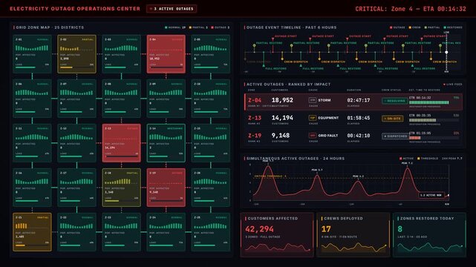This screenshot has width=476, height=267.
Task: Click Z-04 restoration progress bar
Action: [x=434, y=103]
